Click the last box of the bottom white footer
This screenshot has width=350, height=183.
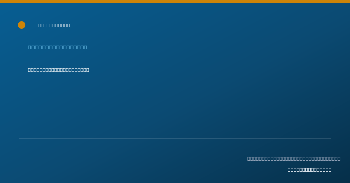330,170
